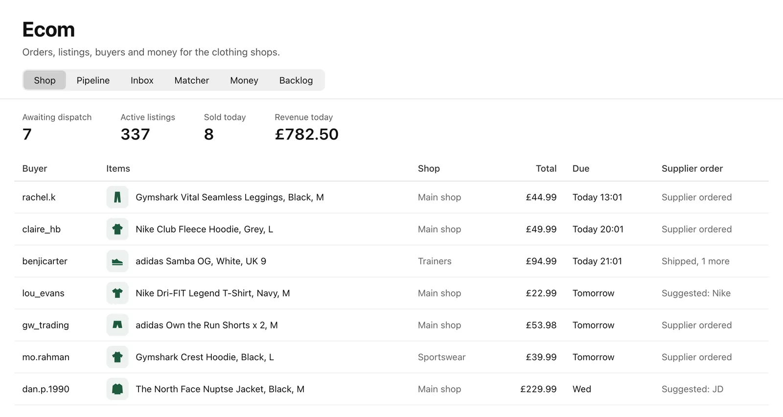Click the 'Suggested: Nike' supplier status

696,293
